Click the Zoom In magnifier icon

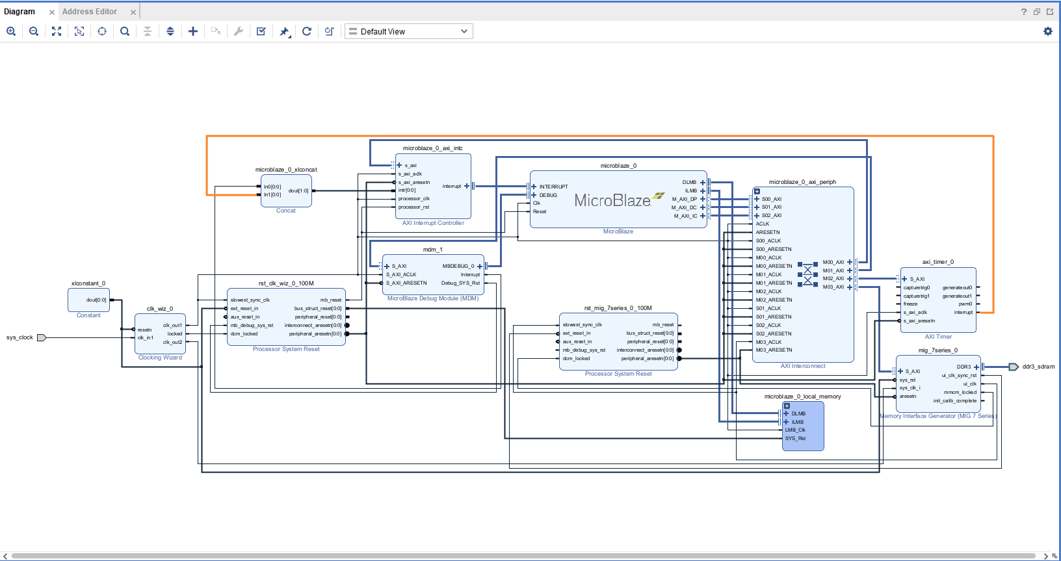tap(11, 31)
